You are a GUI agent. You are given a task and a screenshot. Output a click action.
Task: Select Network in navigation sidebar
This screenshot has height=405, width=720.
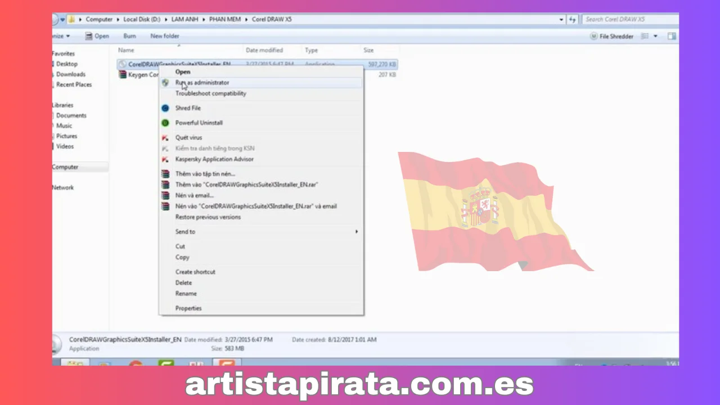tap(63, 187)
